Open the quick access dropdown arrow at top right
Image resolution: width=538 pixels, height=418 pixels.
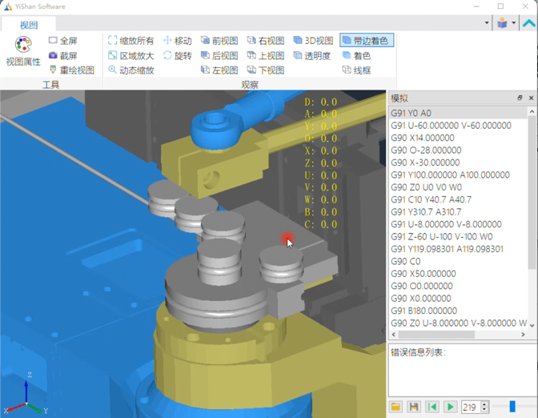pyautogui.click(x=487, y=23)
